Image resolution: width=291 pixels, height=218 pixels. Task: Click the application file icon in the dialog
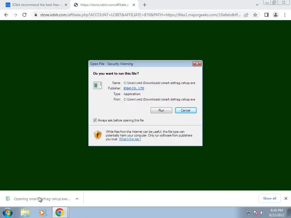pyautogui.click(x=97, y=85)
